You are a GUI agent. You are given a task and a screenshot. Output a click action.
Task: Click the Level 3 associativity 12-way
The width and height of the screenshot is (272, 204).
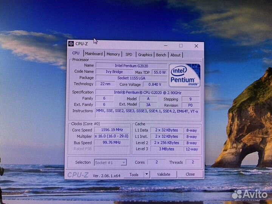[x=192, y=149]
